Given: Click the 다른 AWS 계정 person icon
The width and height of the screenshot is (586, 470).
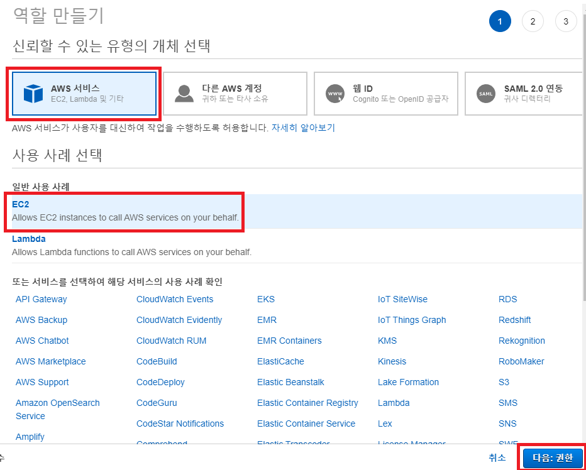Looking at the screenshot, I should coord(184,94).
